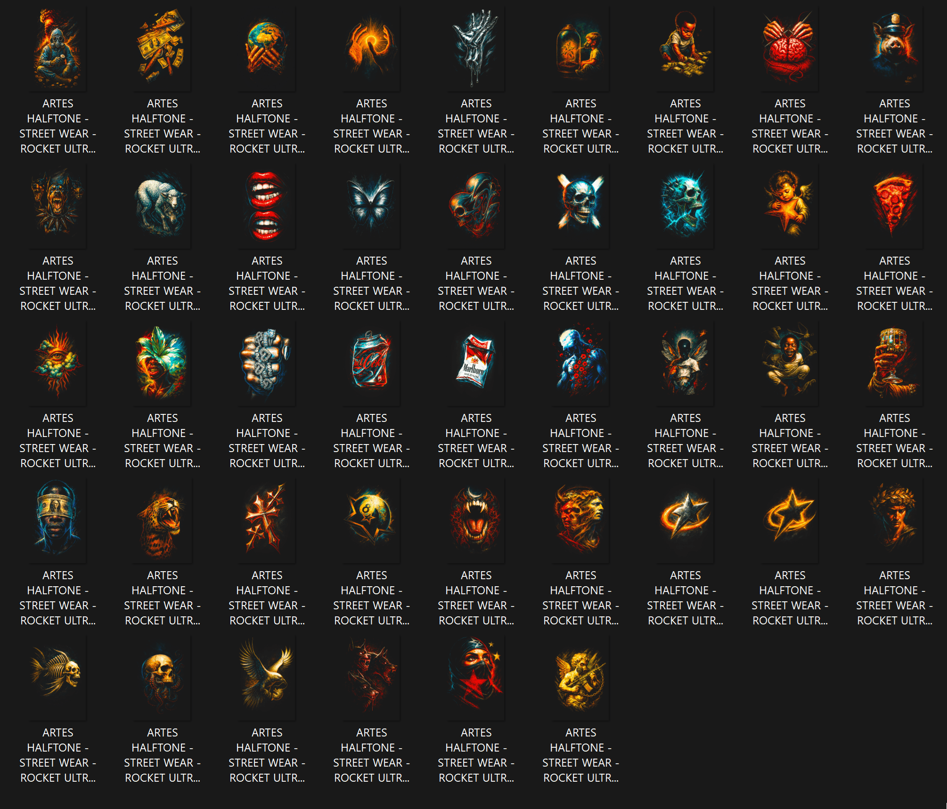This screenshot has width=947, height=809.
Task: Open the blue butterfly artwork file
Action: (371, 206)
